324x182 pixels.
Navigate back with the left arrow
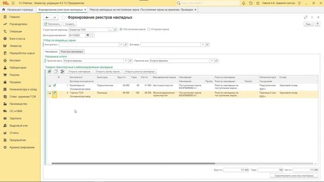click(x=47, y=18)
